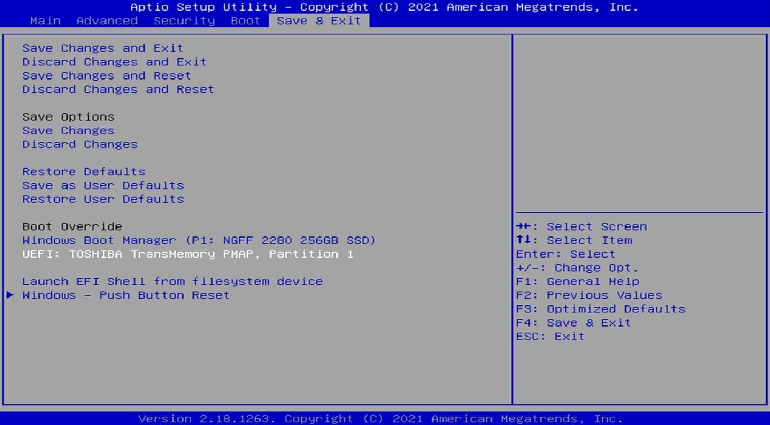Viewport: 770px width, 425px height.
Task: Choose Save as User Defaults
Action: [103, 185]
